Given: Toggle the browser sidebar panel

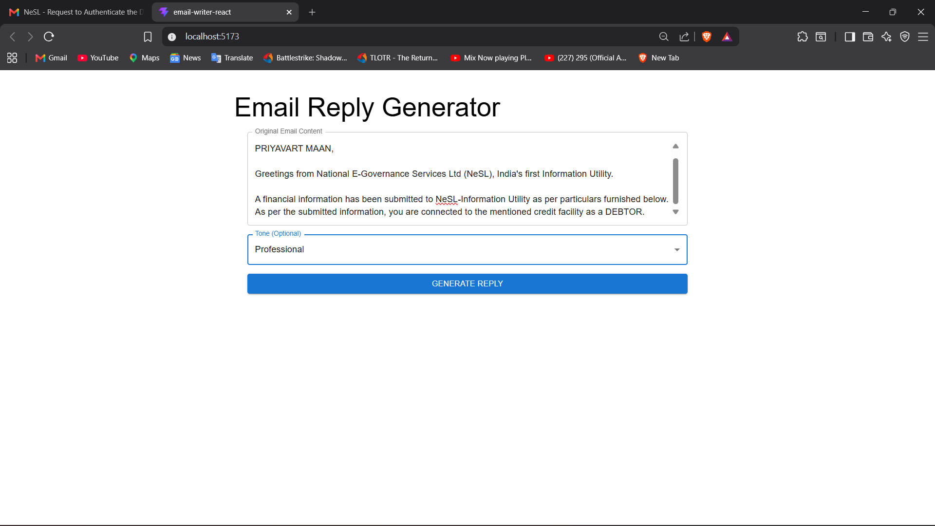Looking at the screenshot, I should coord(850,37).
